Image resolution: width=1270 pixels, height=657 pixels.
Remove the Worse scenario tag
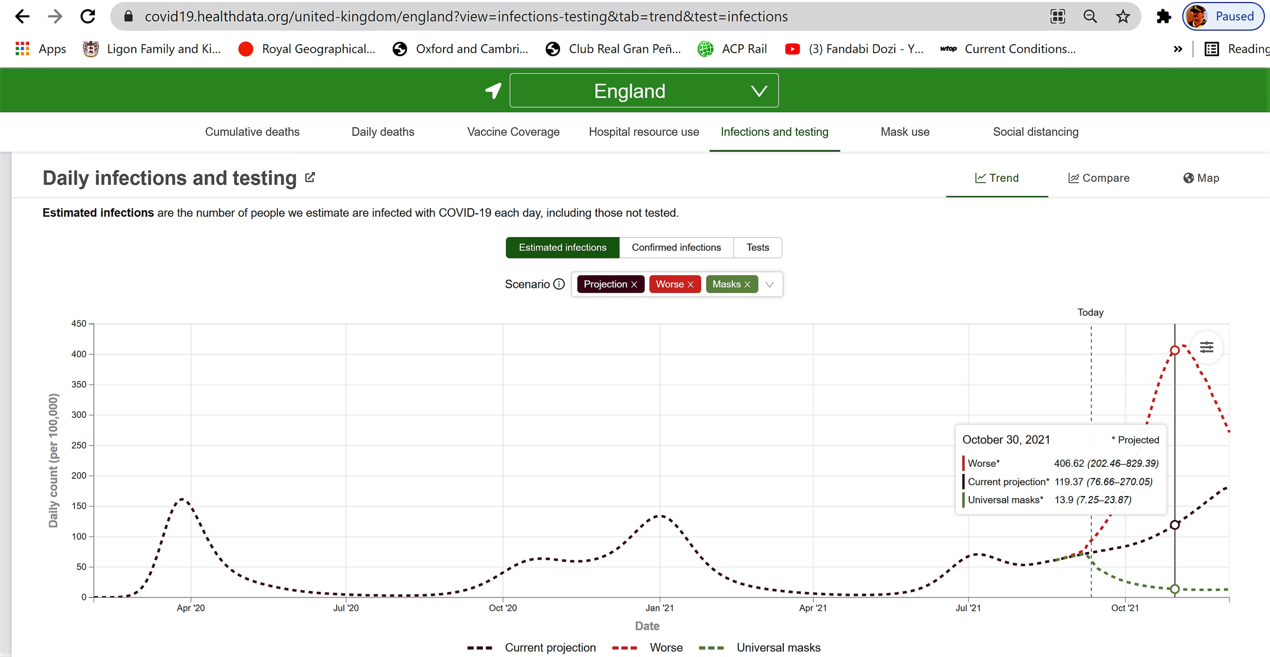[x=691, y=284]
